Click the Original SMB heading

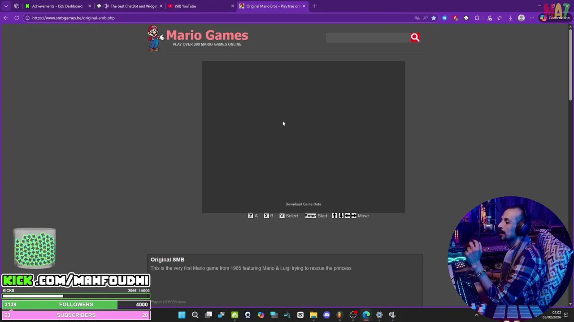[x=167, y=259]
